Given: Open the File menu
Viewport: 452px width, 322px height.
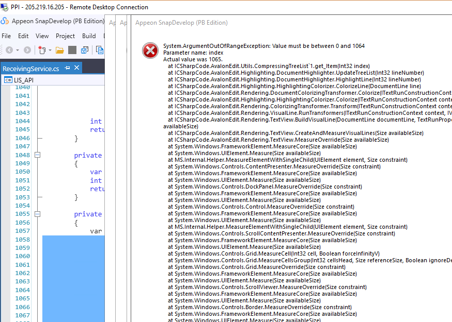Looking at the screenshot, I should 6,36.
